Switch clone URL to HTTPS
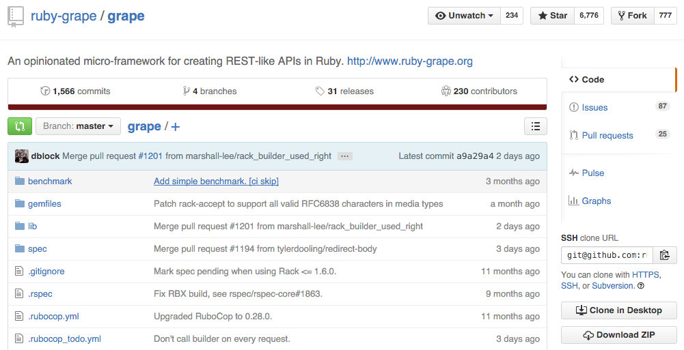This screenshot has height=350, width=684. coord(646,275)
